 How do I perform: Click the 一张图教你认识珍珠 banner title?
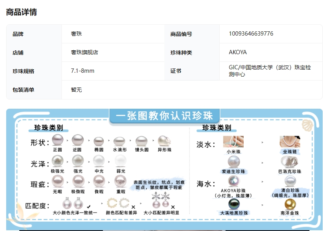click(x=164, y=116)
